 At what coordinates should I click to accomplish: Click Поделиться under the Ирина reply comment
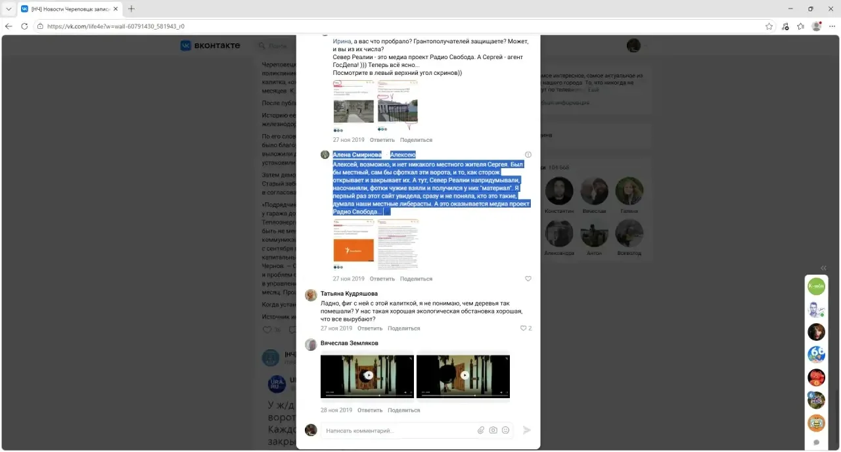416,140
